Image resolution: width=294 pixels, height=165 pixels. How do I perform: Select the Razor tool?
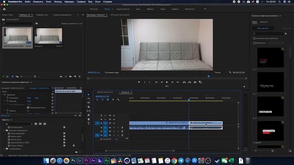click(89, 107)
